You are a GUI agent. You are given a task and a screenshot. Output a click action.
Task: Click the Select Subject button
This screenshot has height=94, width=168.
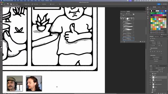(x=156, y=59)
